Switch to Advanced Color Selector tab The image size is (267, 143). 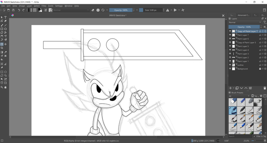click(x=243, y=15)
